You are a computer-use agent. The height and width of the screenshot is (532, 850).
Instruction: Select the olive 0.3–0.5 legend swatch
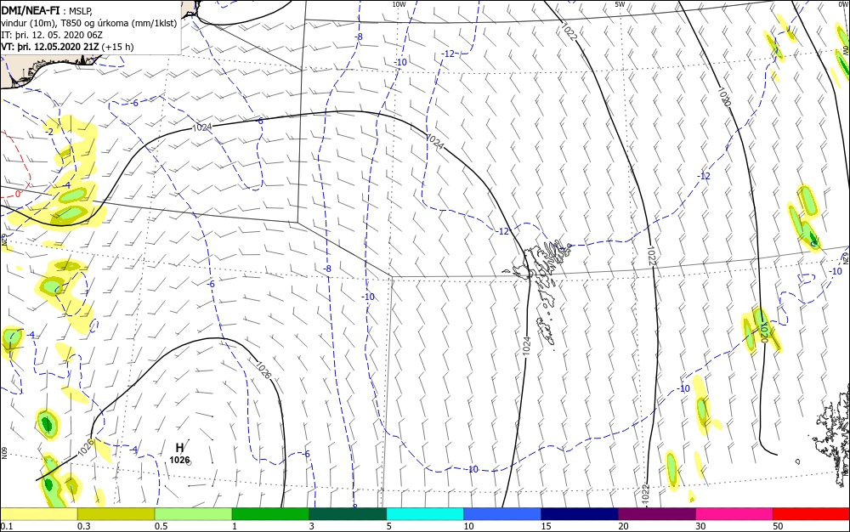[116, 514]
